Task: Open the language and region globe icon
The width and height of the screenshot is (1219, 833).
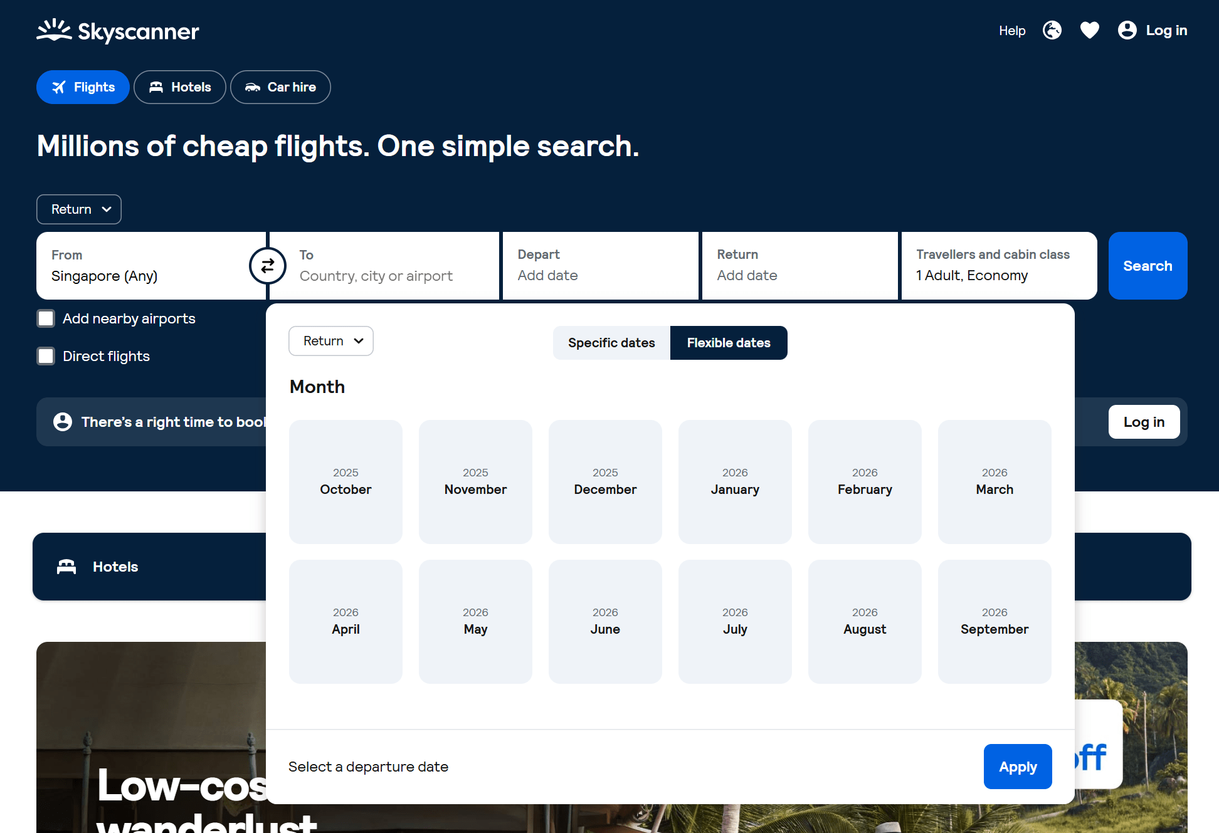Action: click(1052, 29)
